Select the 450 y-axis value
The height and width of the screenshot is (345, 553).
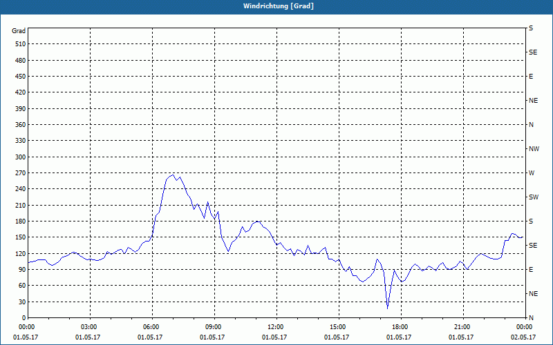(x=21, y=77)
